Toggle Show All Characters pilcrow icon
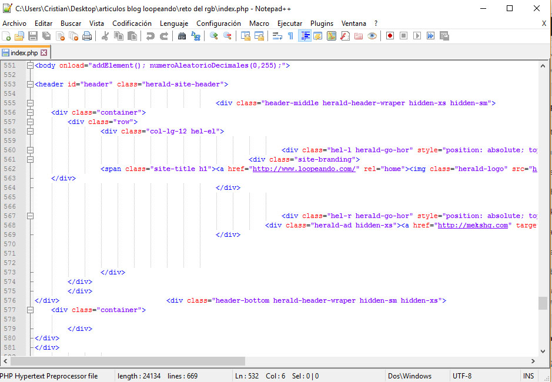 [x=290, y=36]
